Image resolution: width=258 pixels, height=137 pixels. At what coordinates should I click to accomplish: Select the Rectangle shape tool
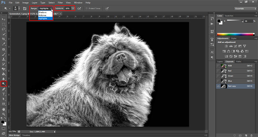pyautogui.click(x=4, y=104)
